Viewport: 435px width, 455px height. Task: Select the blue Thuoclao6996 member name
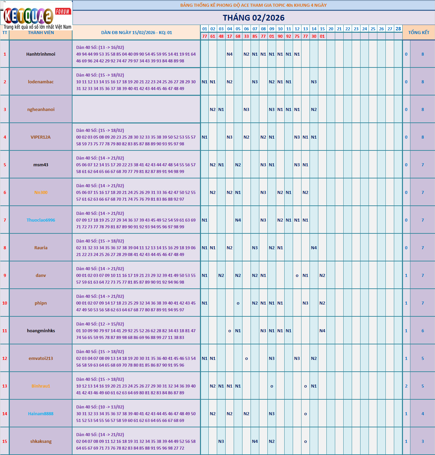(x=41, y=220)
